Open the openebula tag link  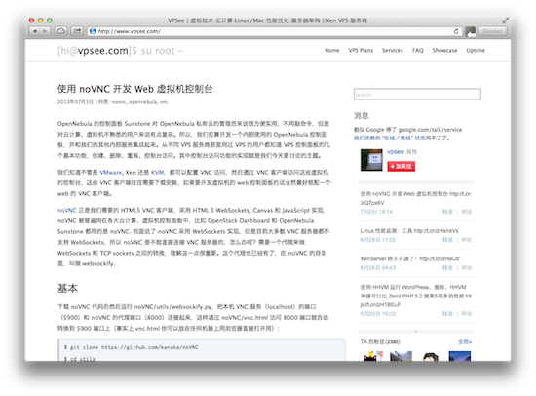click(x=143, y=102)
